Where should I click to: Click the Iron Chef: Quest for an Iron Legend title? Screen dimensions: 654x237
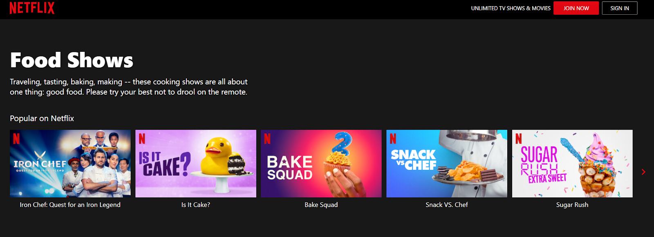[x=70, y=205]
